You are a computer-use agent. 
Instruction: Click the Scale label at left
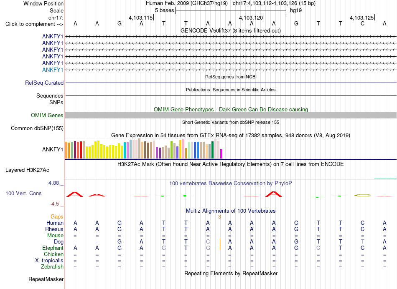pos(57,10)
